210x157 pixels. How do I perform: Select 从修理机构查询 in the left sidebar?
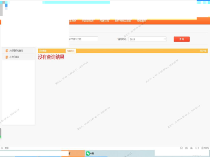(x=16, y=51)
